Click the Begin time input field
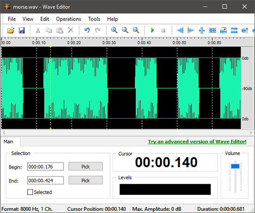Viewport: 255px width, 213px height. click(x=45, y=167)
